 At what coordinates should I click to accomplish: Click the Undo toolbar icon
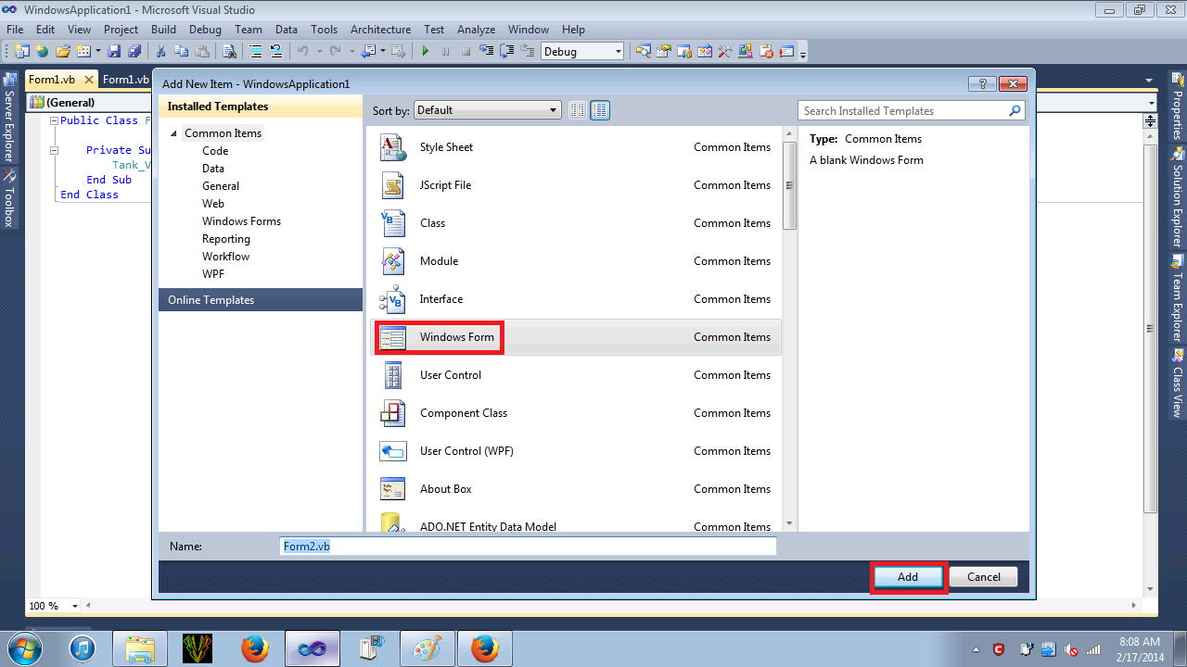[x=303, y=52]
